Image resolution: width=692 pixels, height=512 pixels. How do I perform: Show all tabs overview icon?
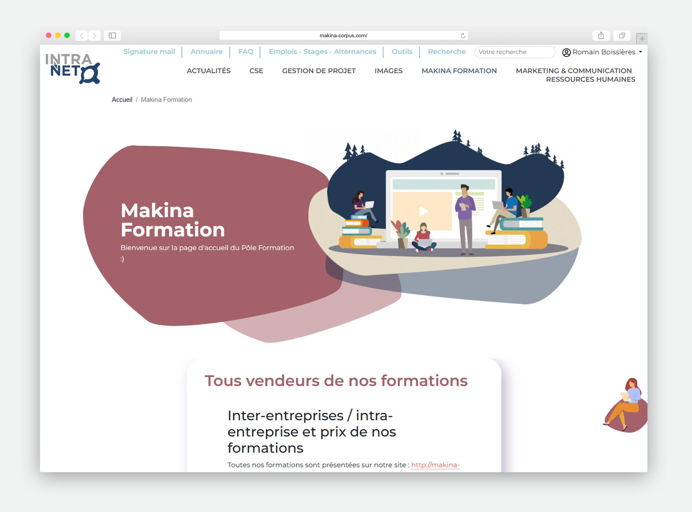(x=622, y=36)
